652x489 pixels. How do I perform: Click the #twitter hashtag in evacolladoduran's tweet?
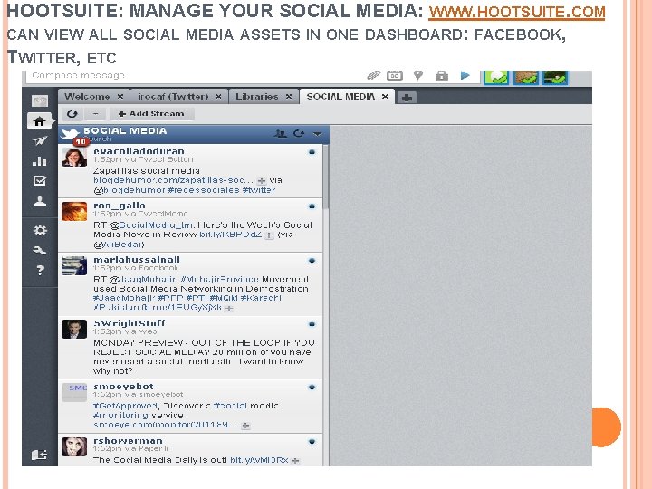259,190
